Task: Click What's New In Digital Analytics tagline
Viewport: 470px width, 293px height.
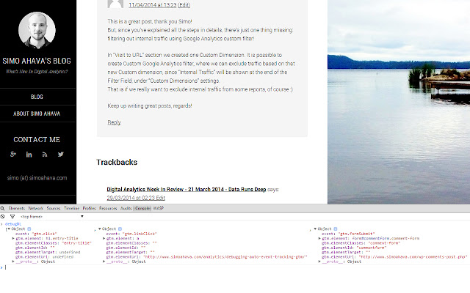Action: click(x=37, y=72)
